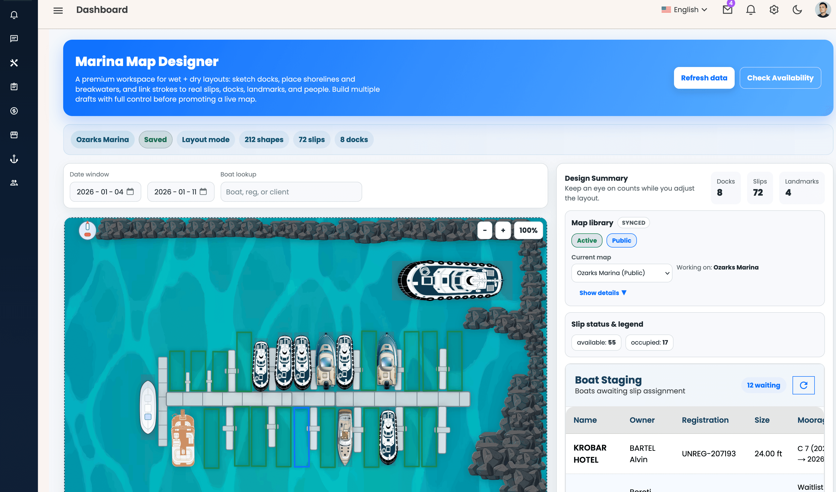Click the compass icon on the map
Screen dimensions: 836x492
[88, 230]
